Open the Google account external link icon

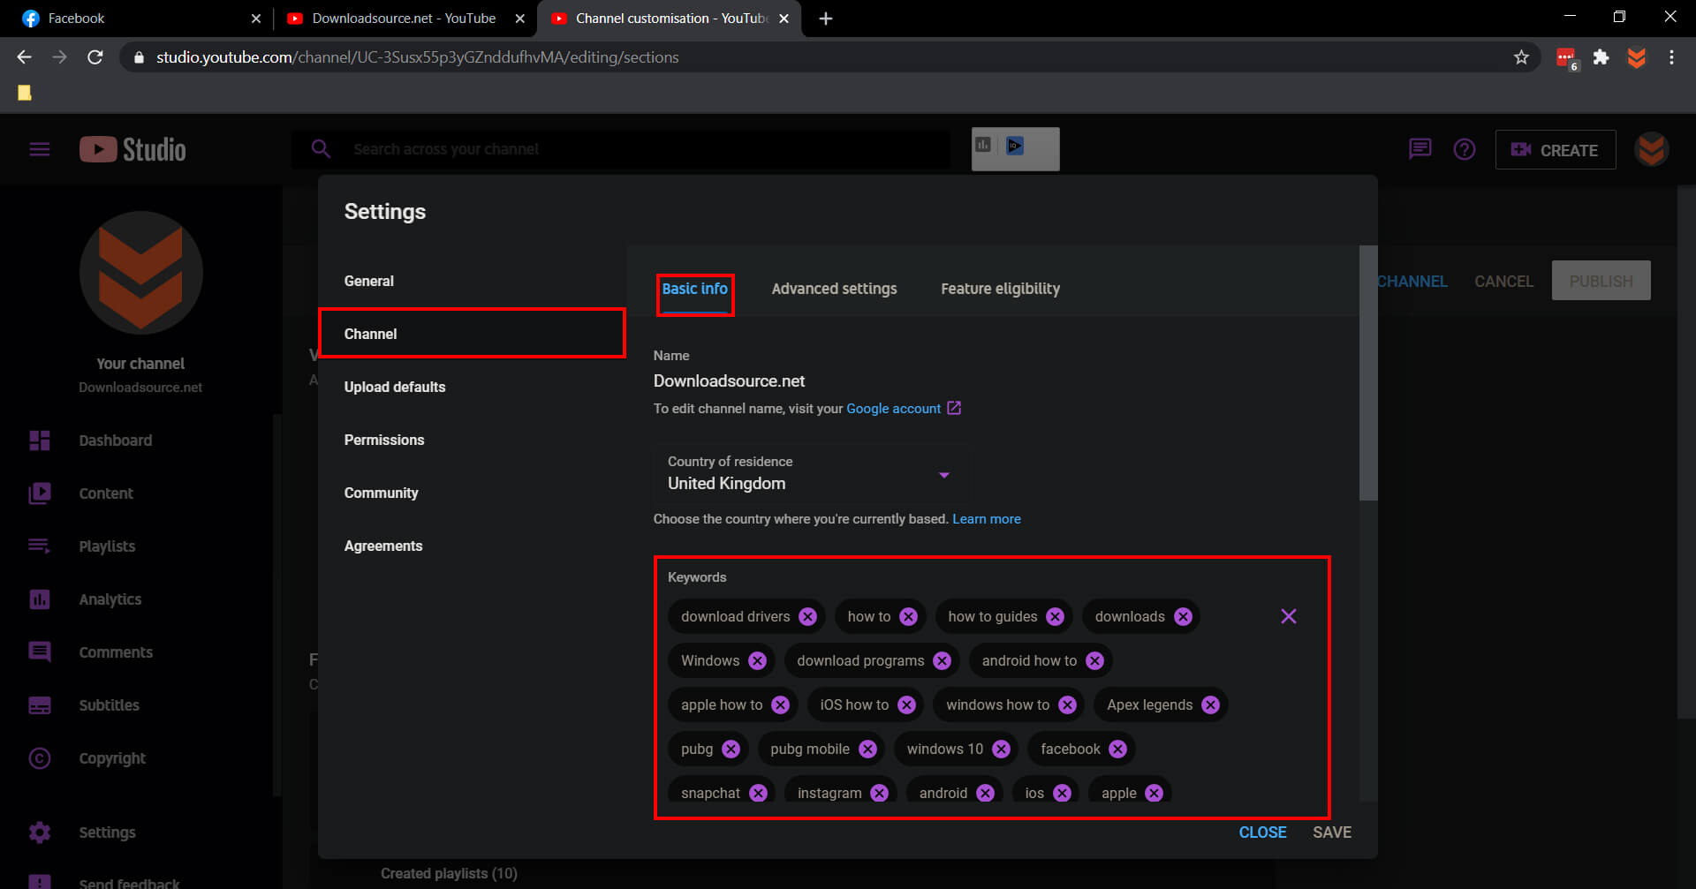pos(954,408)
